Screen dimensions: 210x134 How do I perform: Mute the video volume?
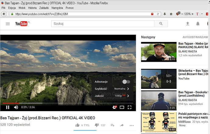coord(16,107)
